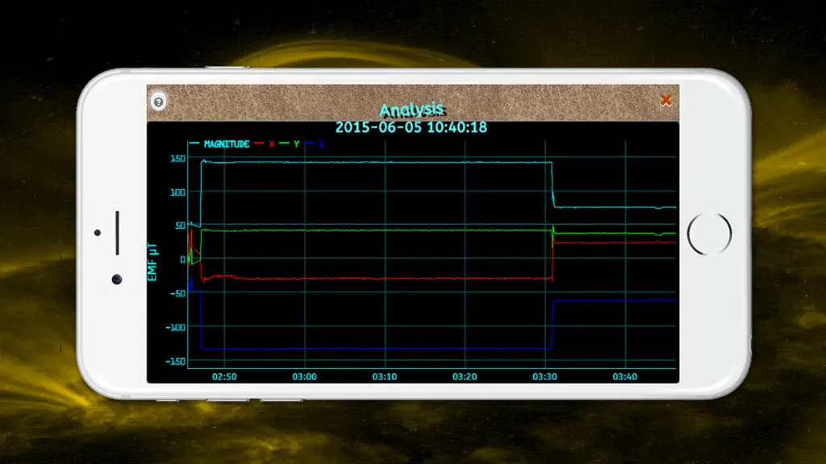826x464 pixels.
Task: Click the 03:10 time axis label
Action: click(385, 377)
